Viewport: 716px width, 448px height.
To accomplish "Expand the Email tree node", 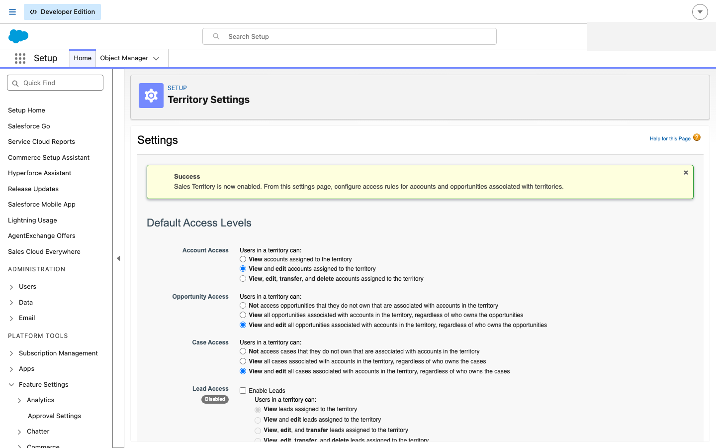I will tap(11, 319).
